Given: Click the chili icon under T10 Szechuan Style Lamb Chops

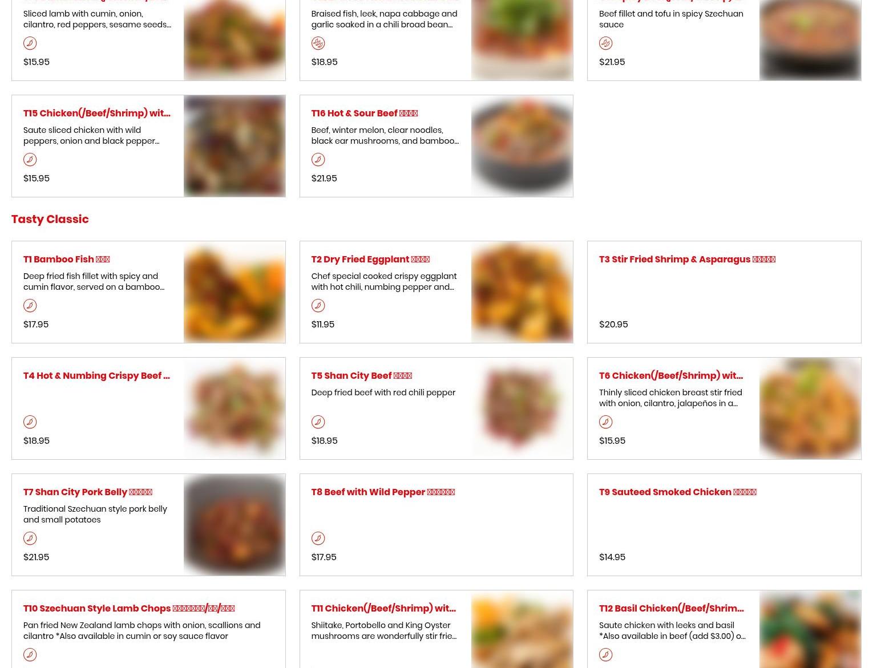Looking at the screenshot, I should click(x=30, y=654).
